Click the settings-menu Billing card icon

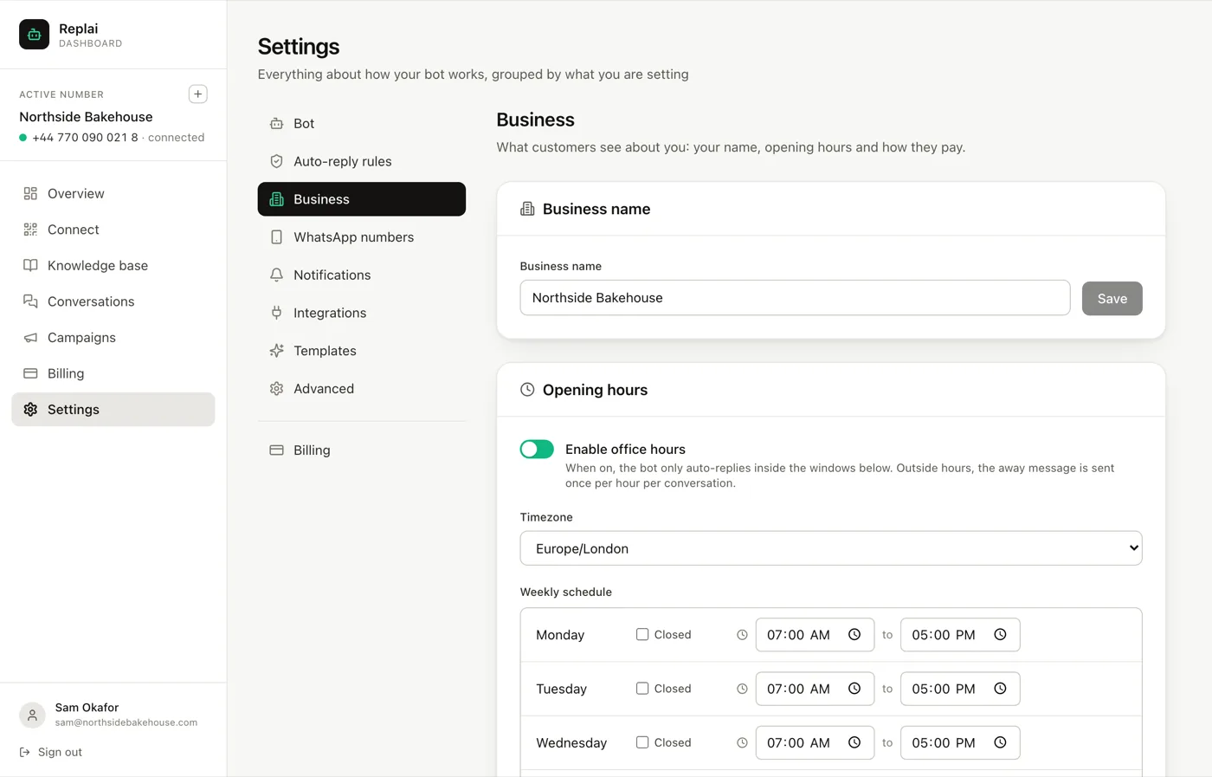[276, 450]
